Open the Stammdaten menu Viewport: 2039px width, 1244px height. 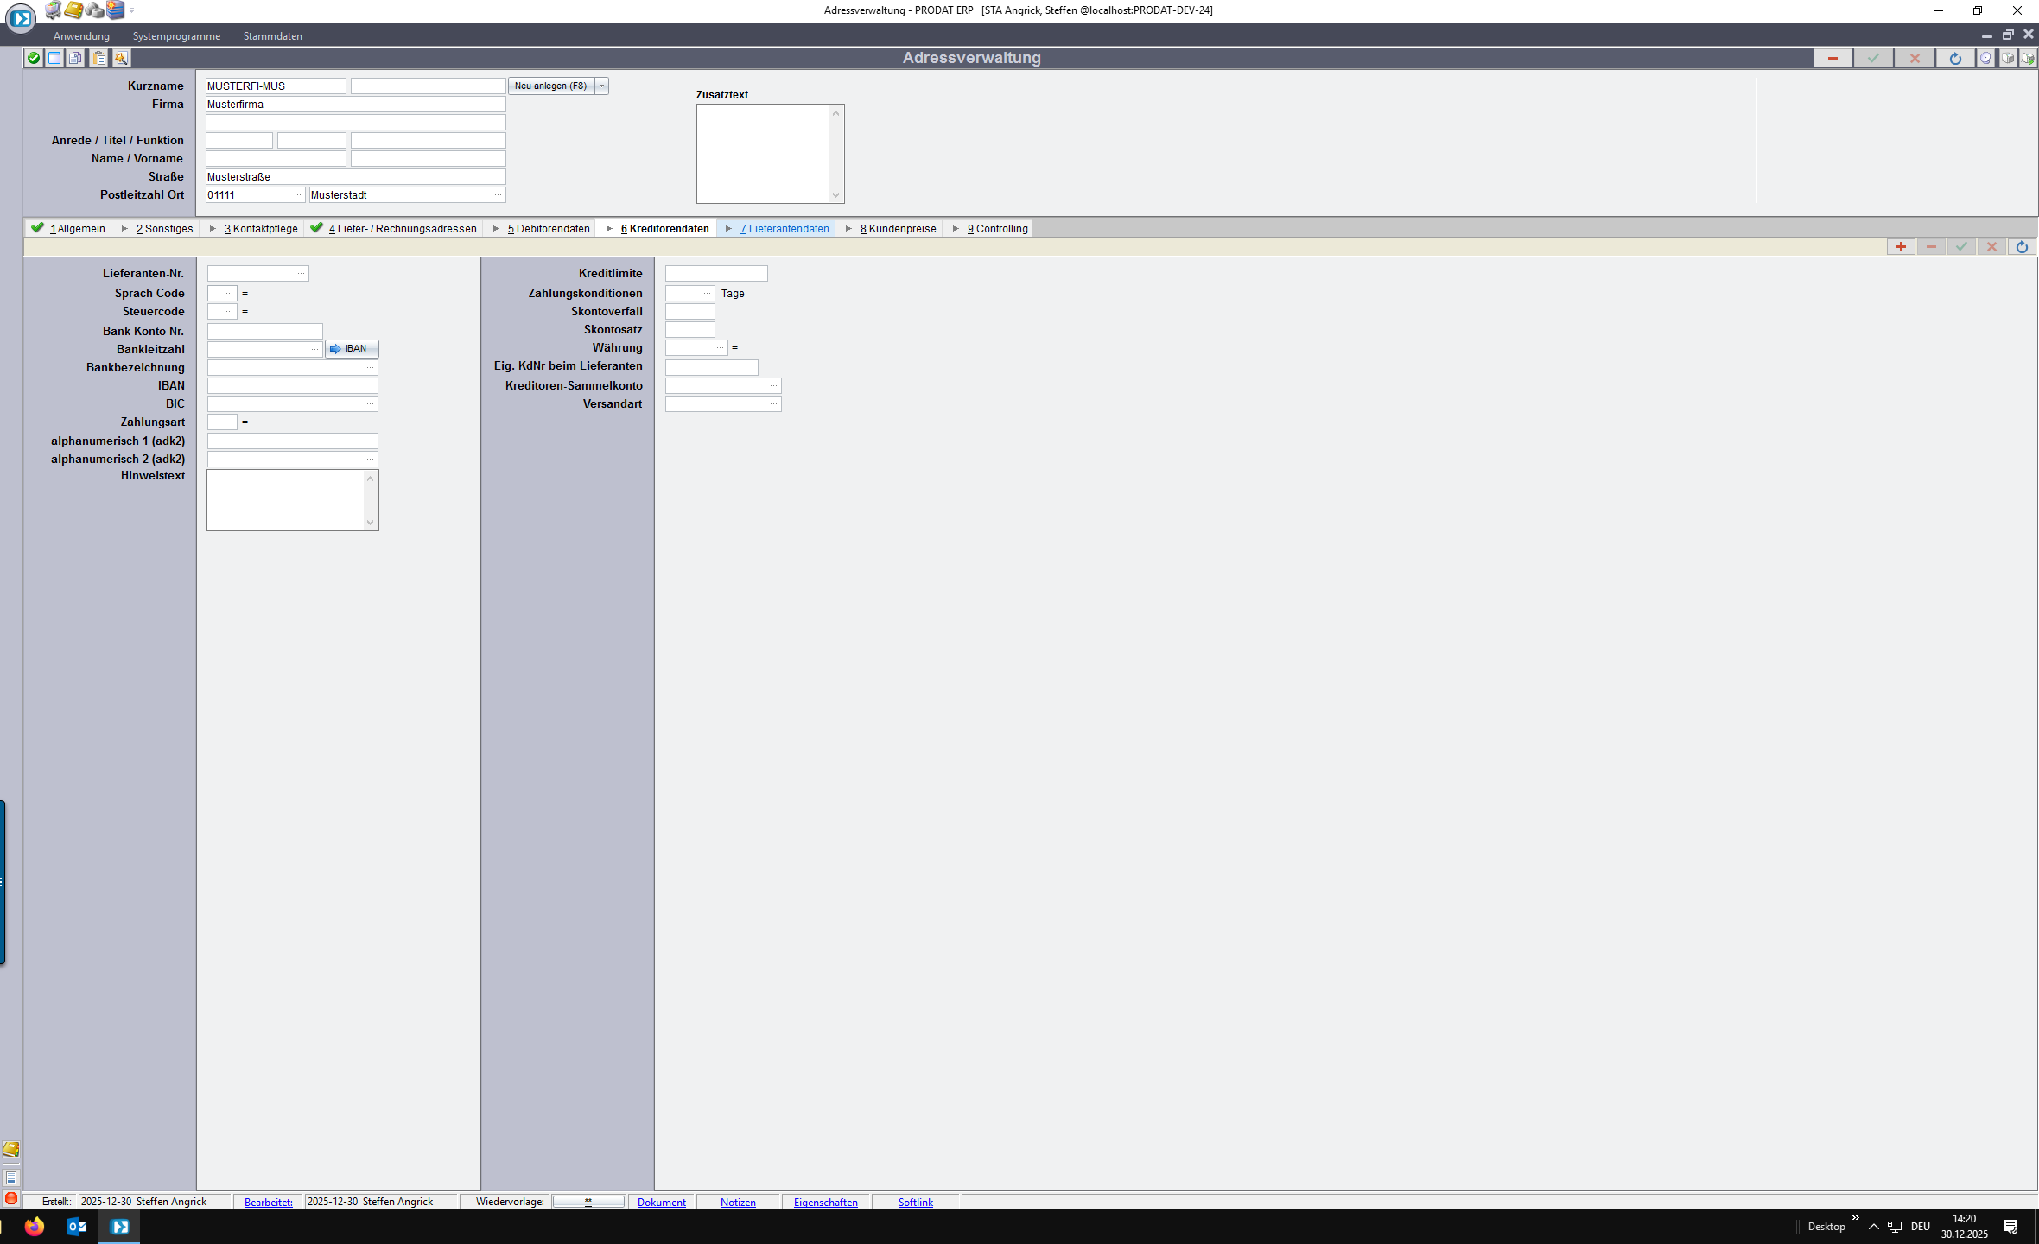click(x=272, y=36)
